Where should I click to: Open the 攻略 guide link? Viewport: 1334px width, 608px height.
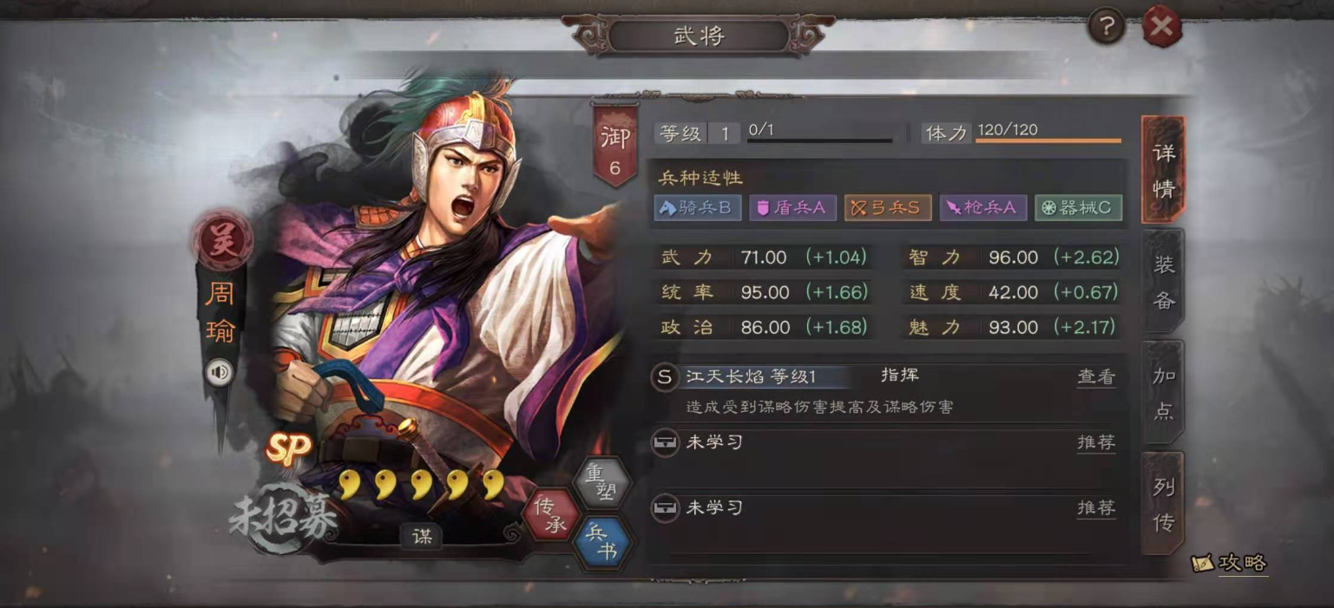point(1231,563)
